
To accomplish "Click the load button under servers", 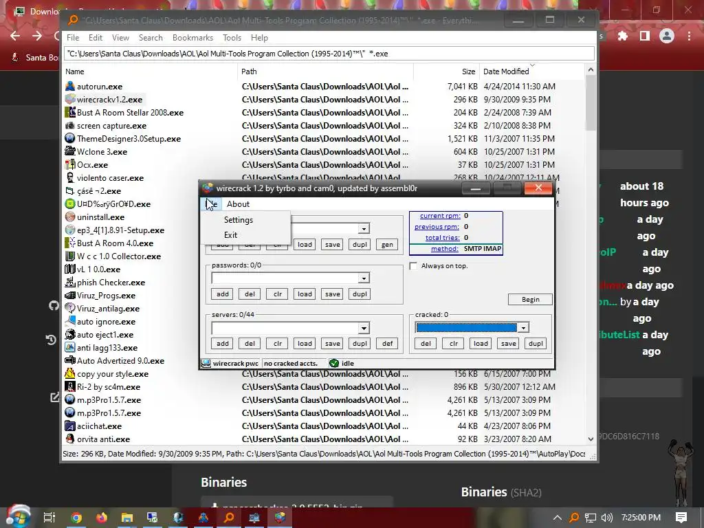I will pyautogui.click(x=305, y=344).
